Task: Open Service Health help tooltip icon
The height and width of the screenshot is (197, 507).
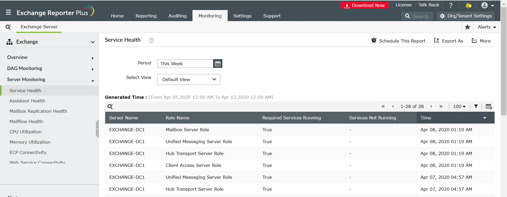Action: (x=151, y=40)
